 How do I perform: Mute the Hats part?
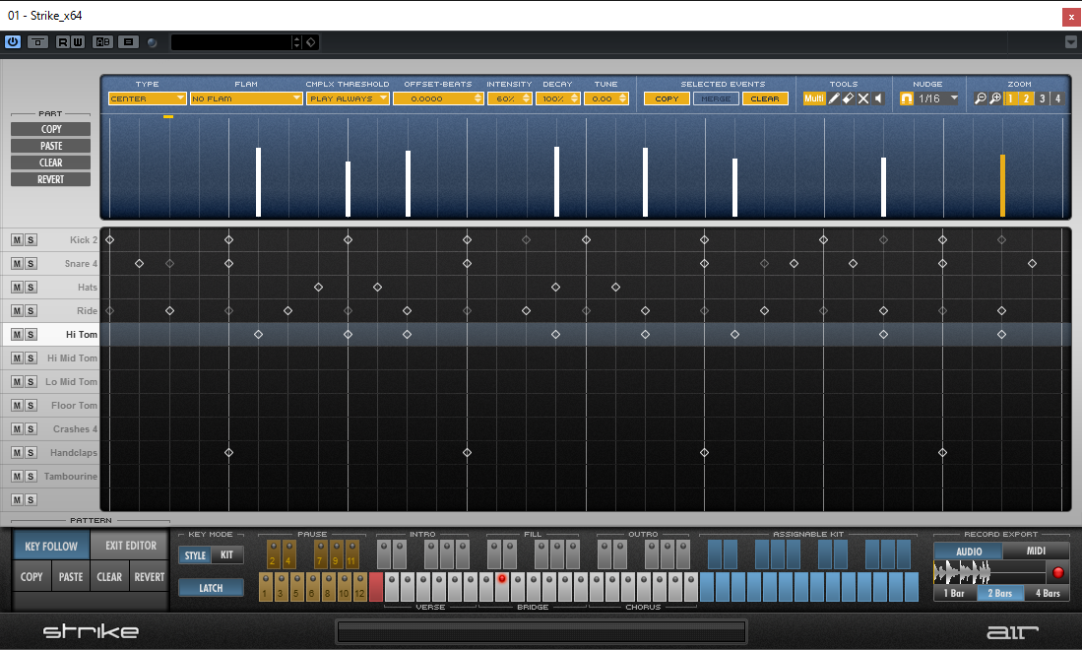tap(18, 287)
